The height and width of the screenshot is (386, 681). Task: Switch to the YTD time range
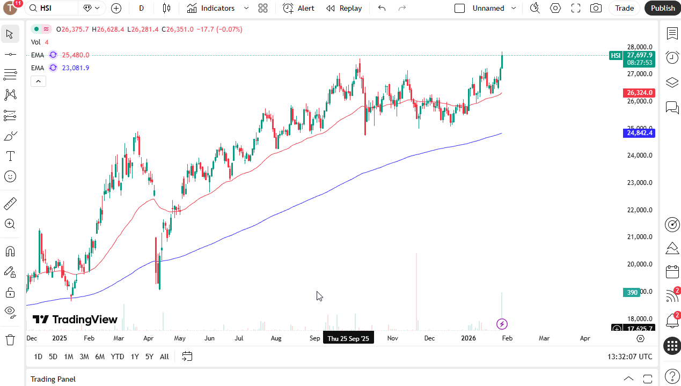coord(118,357)
